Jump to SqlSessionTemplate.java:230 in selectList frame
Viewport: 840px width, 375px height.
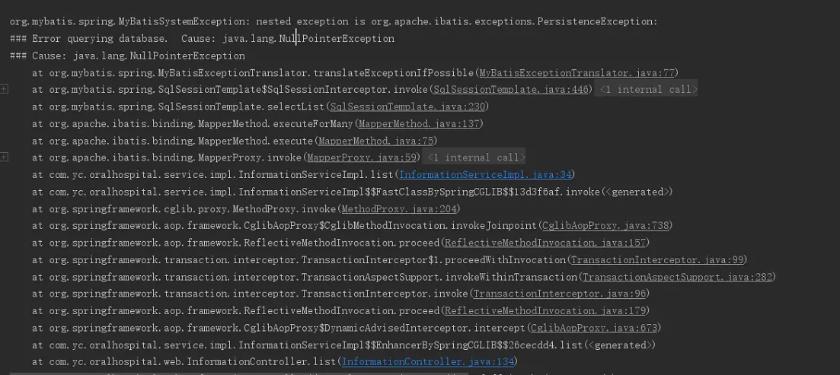coord(407,106)
